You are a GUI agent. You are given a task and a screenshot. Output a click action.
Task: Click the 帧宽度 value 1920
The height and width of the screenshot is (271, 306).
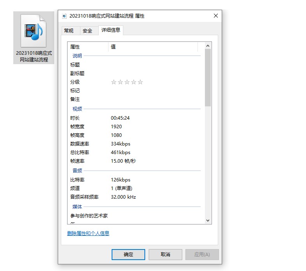coord(116,127)
